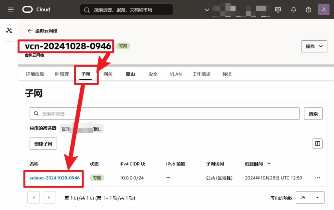Expand the 操作 actions dropdown
Viewport: 334px width, 210px height.
[x=314, y=46]
